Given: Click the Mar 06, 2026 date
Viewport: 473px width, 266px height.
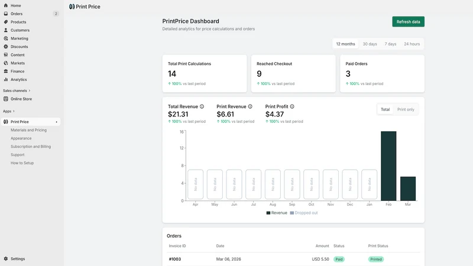Looking at the screenshot, I should (x=229, y=259).
